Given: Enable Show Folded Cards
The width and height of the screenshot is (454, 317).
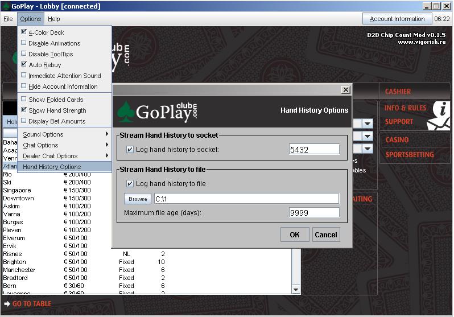Looking at the screenshot, I should pyautogui.click(x=24, y=99).
